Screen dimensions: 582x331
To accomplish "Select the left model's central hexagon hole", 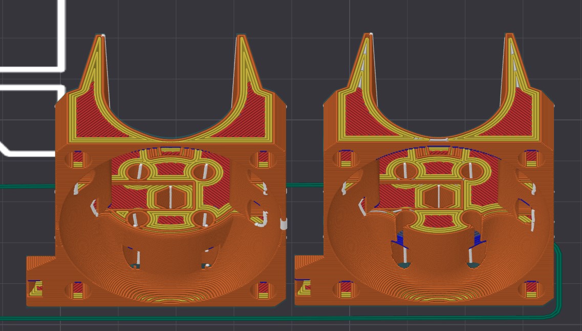I will (x=168, y=197).
